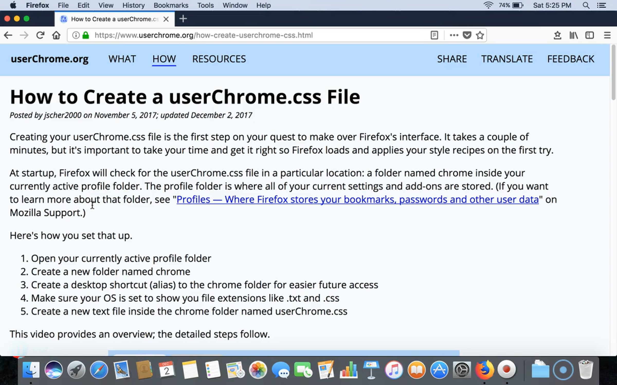The image size is (617, 385).
Task: Reload the page with the refresh icon
Action: tap(40, 35)
